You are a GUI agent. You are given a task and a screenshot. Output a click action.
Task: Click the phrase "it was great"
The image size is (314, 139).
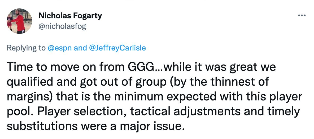pyautogui.click(x=215, y=67)
